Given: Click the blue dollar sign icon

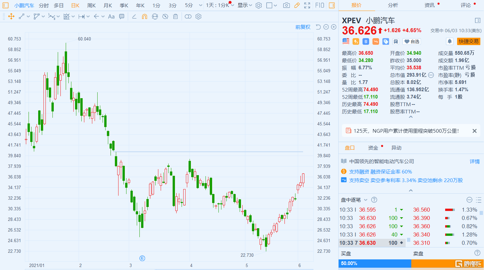Looking at the screenshot, I should click(366, 41).
